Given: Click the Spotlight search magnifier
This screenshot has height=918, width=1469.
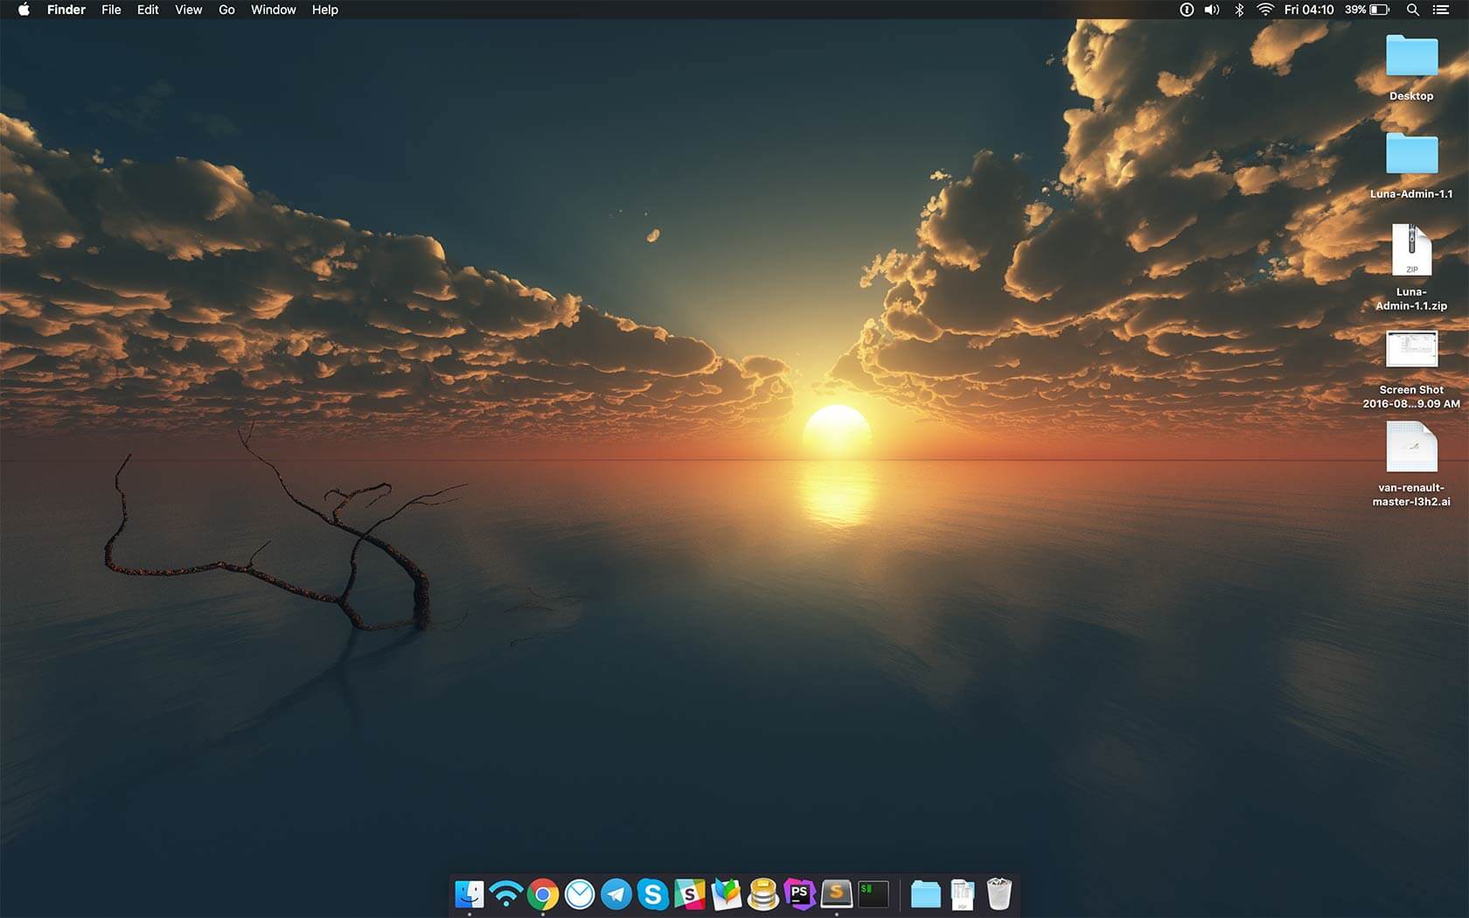Looking at the screenshot, I should point(1412,10).
